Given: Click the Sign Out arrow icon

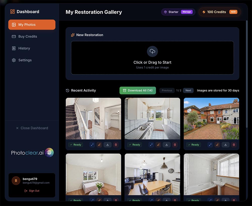Looking at the screenshot, I should 26,191.
